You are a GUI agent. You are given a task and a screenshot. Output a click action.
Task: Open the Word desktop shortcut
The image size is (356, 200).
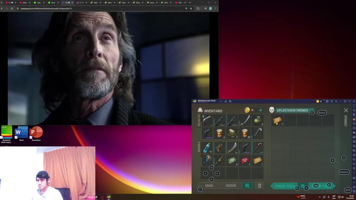(21, 134)
